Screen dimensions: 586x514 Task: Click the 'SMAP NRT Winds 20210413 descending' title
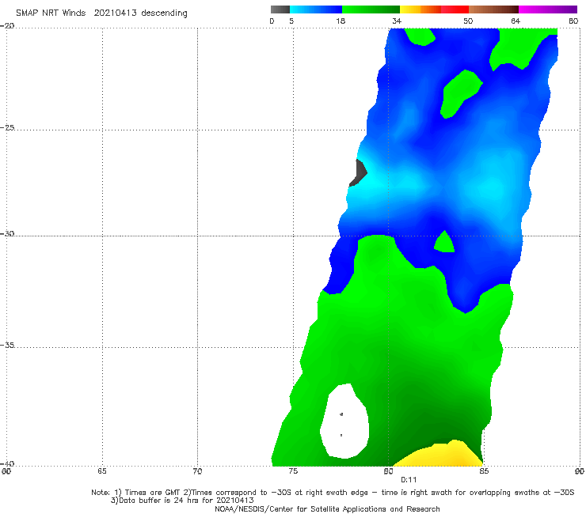(x=101, y=13)
